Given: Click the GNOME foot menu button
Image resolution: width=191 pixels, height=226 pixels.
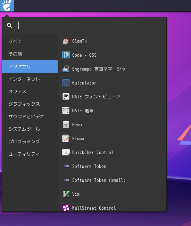Looking at the screenshot, I should 7,6.
